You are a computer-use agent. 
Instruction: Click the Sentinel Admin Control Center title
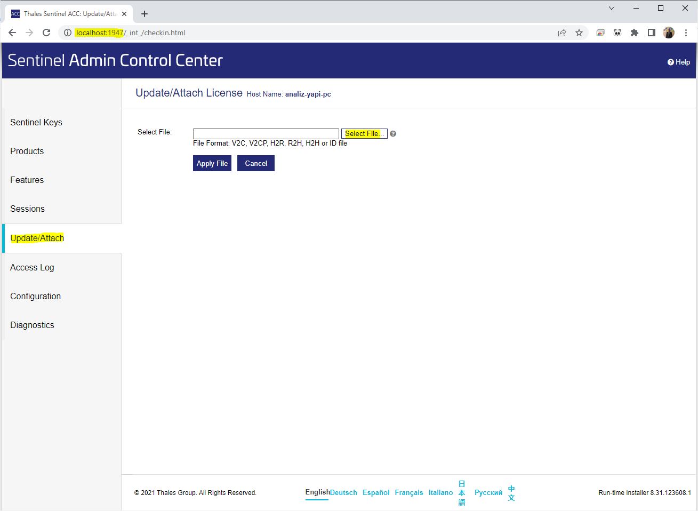115,60
